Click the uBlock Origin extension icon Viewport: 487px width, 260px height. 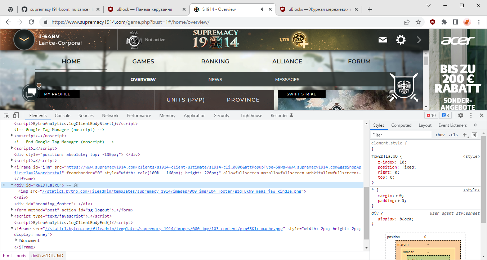[x=432, y=22]
